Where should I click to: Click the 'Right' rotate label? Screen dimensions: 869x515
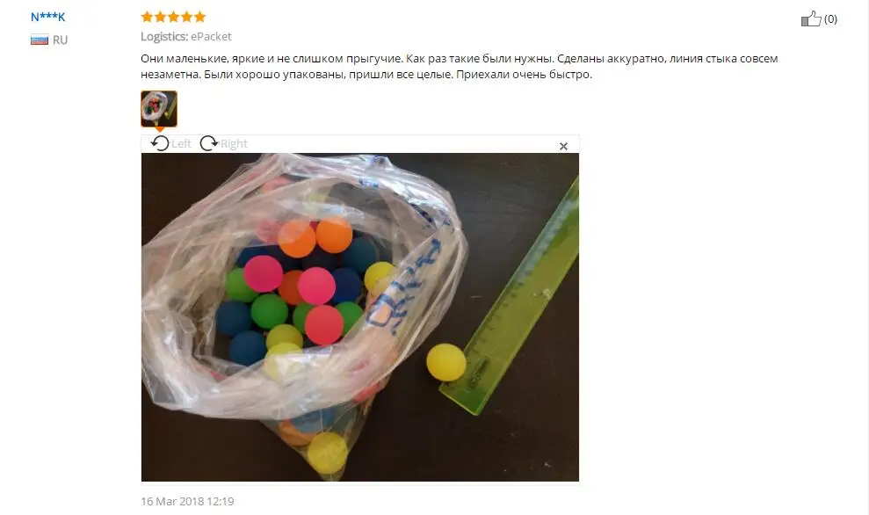tap(234, 143)
